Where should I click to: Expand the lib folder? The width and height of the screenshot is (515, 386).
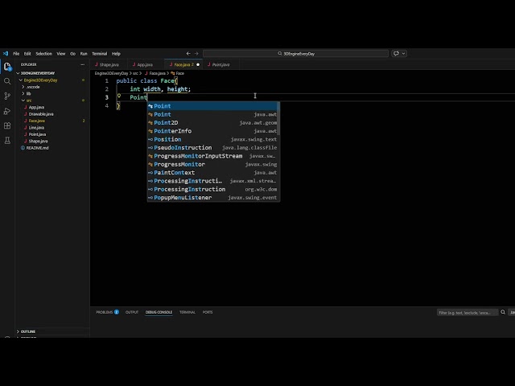coord(29,93)
